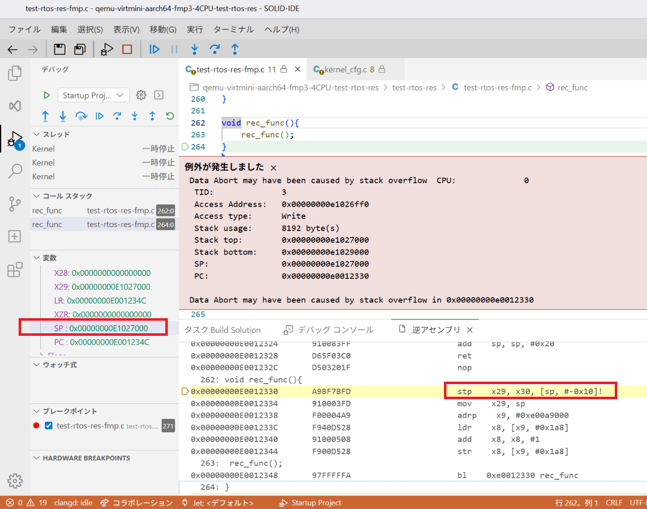Screen dimensions: 647x509
Task: Open the ターミナル menu
Action: [x=233, y=30]
